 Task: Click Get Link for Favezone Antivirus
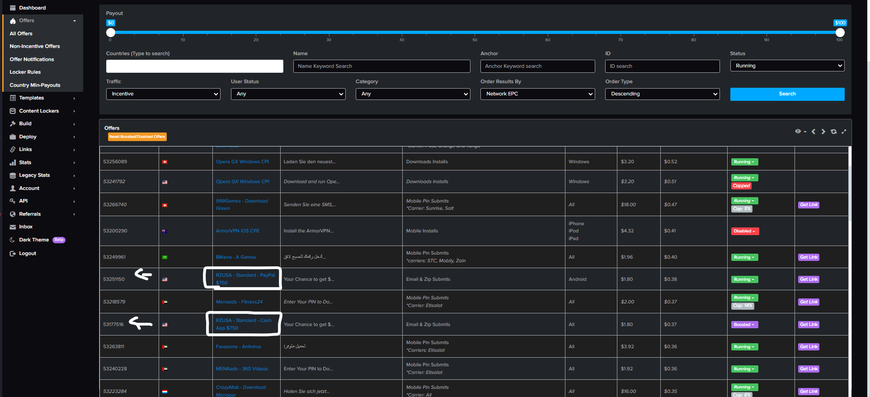pos(809,347)
